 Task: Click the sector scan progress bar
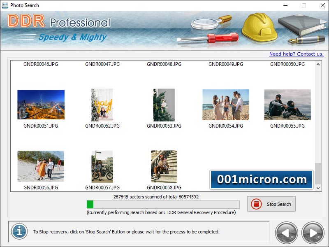pos(163,204)
